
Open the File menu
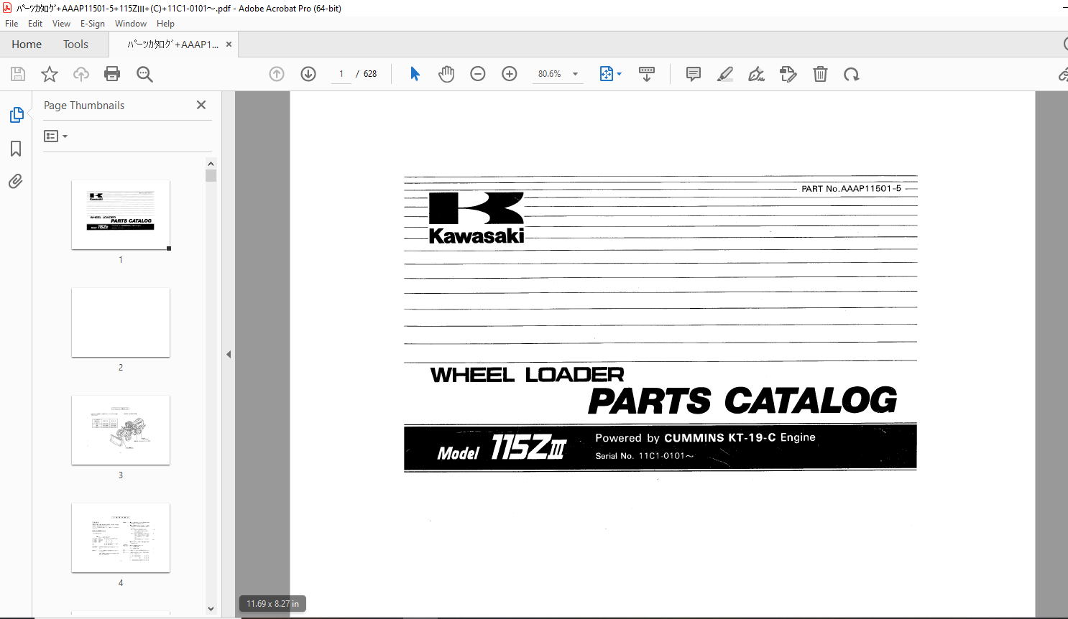[x=11, y=24]
